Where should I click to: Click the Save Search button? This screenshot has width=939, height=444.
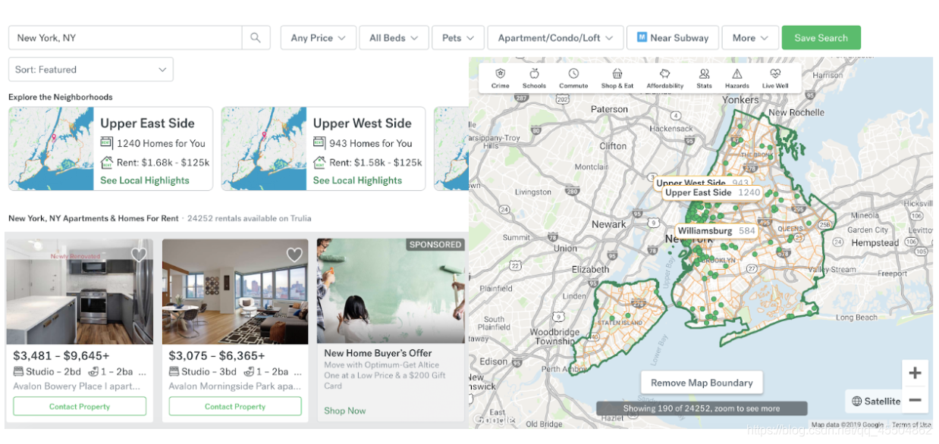821,38
